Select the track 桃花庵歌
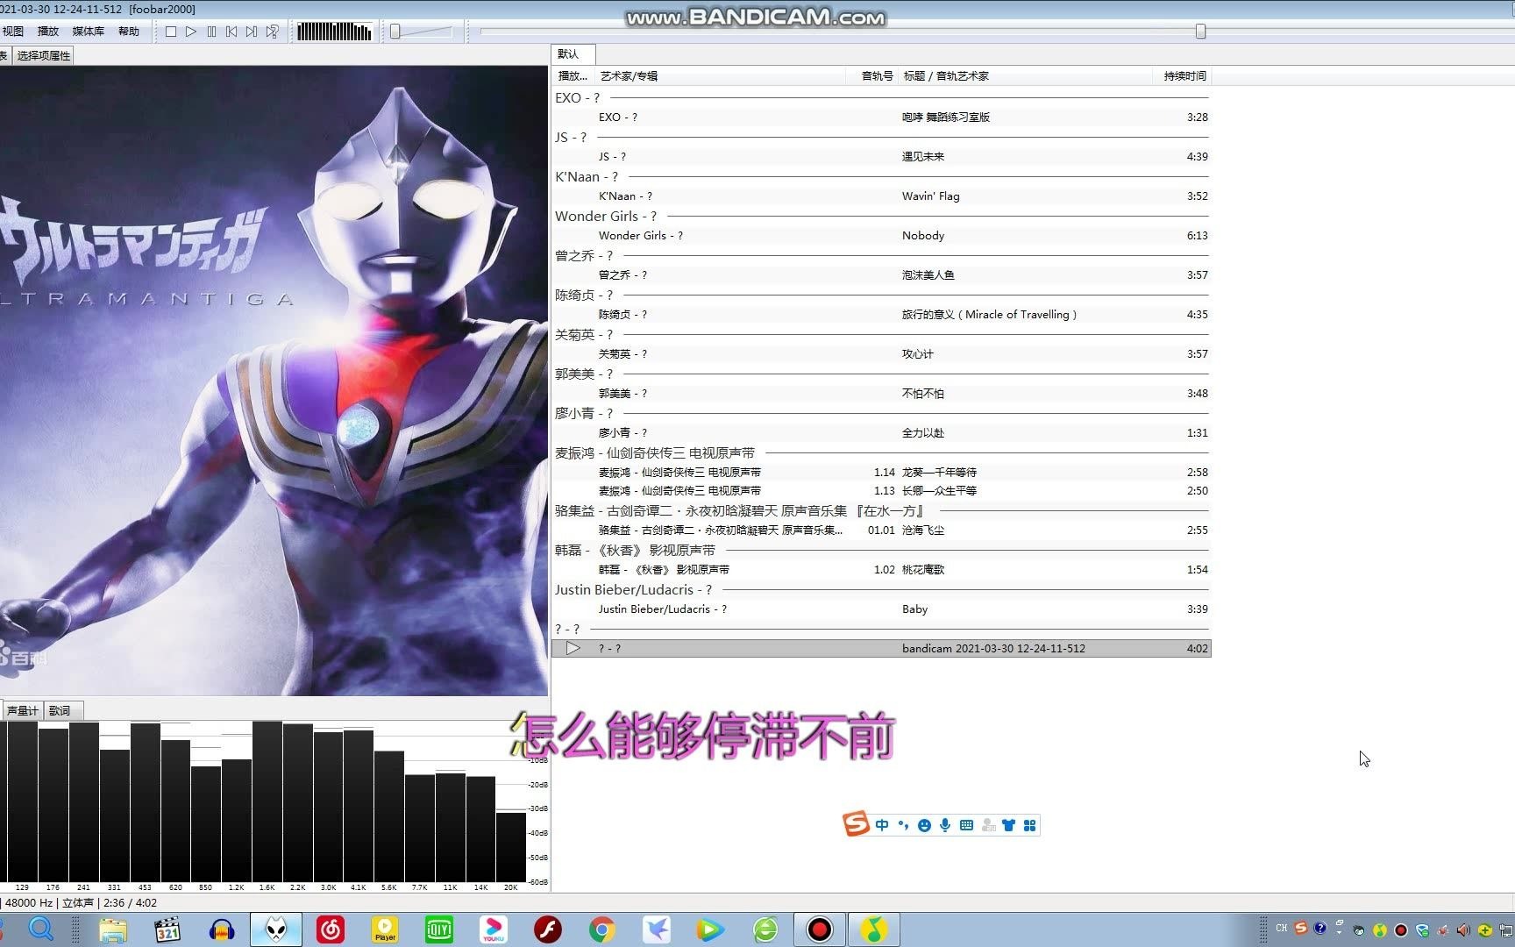This screenshot has width=1515, height=947. [881, 570]
